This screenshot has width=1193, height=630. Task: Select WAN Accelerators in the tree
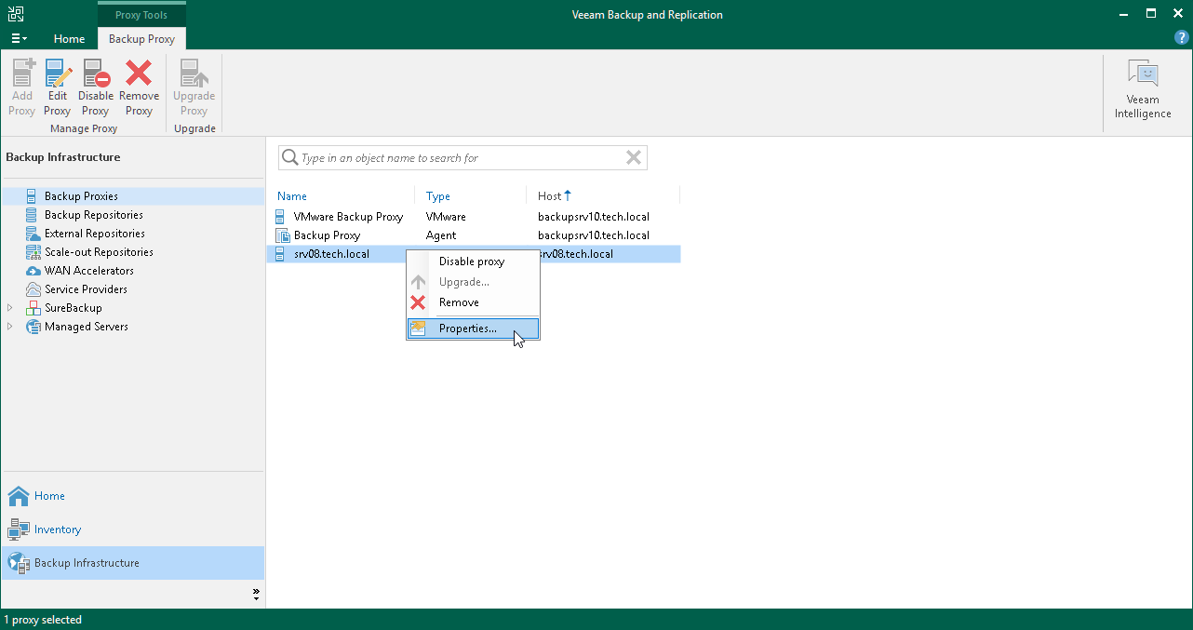pos(88,271)
